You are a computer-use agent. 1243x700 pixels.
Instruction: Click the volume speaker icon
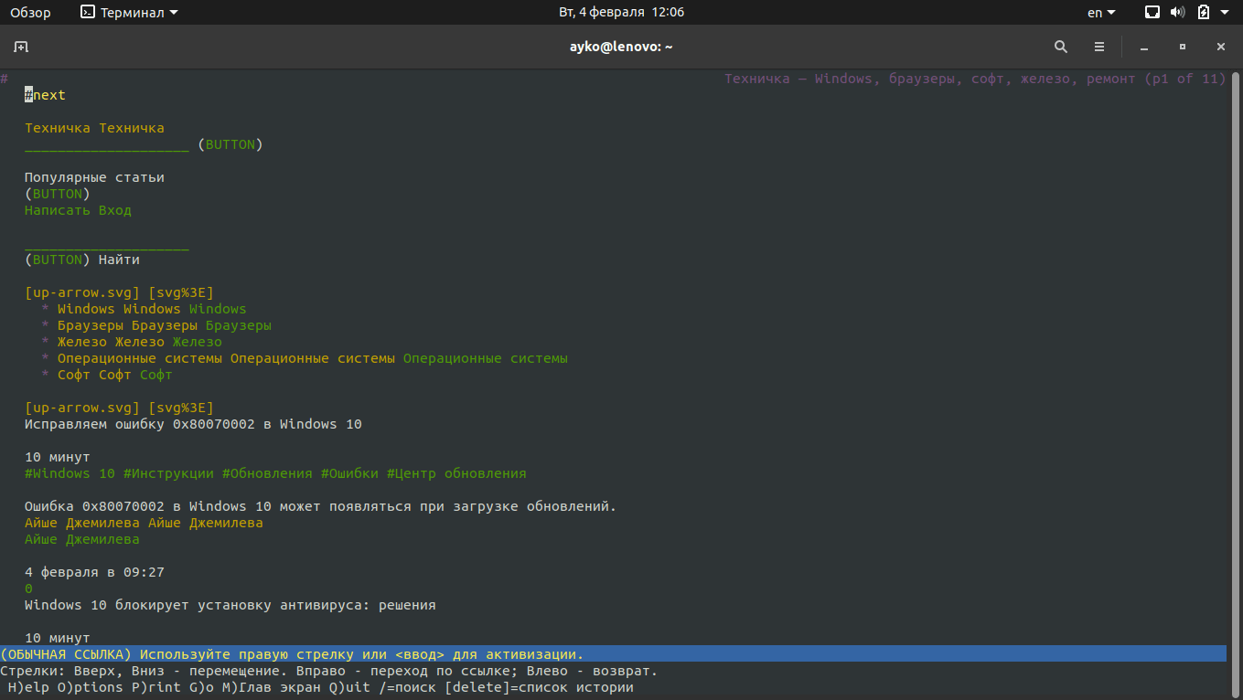[x=1177, y=13]
